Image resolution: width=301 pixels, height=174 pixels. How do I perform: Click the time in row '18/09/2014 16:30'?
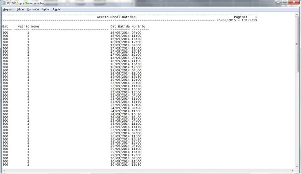[x=136, y=64]
